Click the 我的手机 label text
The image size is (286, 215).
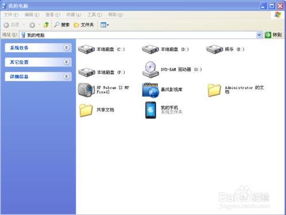(169, 107)
